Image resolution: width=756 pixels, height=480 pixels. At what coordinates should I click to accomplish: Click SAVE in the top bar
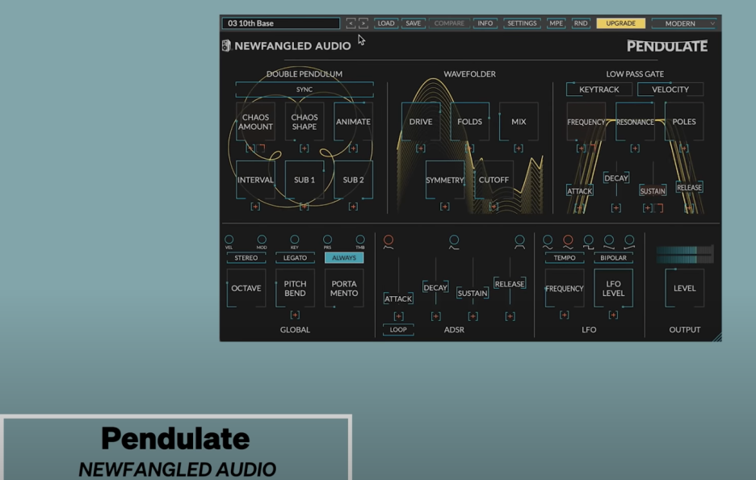(x=414, y=23)
